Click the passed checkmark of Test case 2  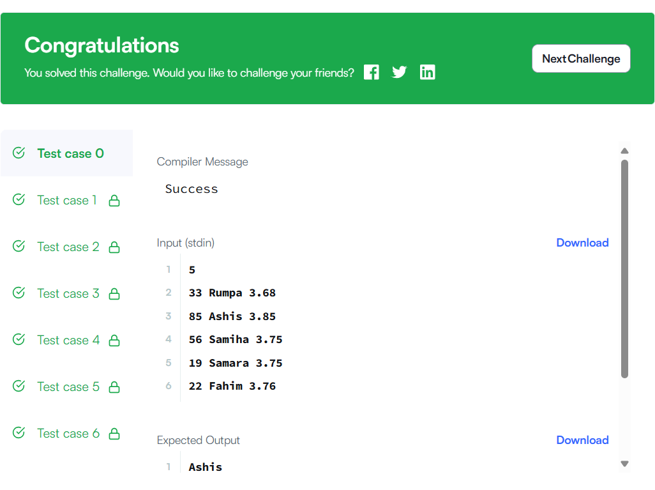click(x=19, y=246)
